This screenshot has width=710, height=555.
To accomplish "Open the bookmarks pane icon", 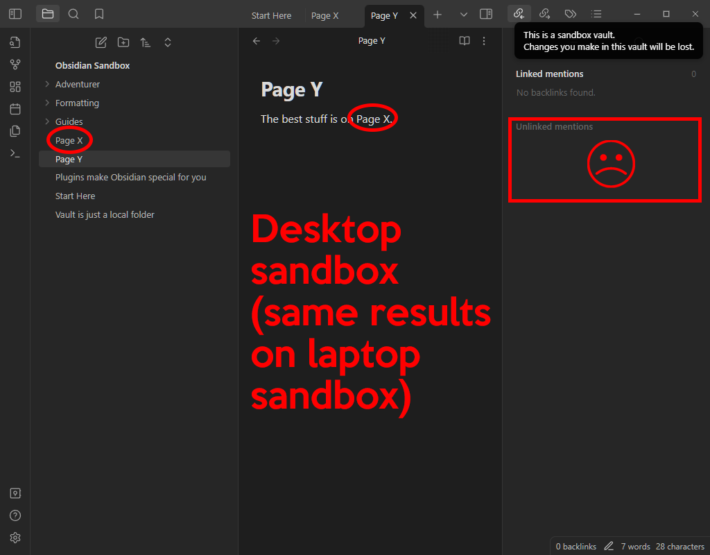I will 99,14.
